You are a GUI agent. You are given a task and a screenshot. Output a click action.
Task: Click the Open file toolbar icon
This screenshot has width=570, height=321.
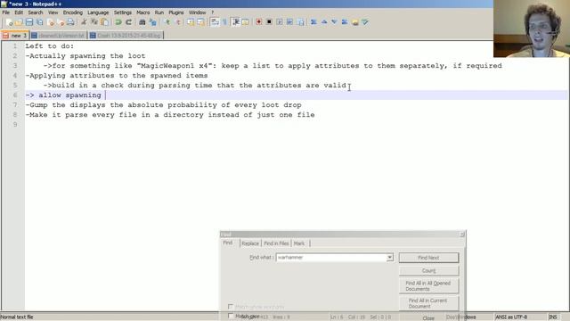pos(19,22)
